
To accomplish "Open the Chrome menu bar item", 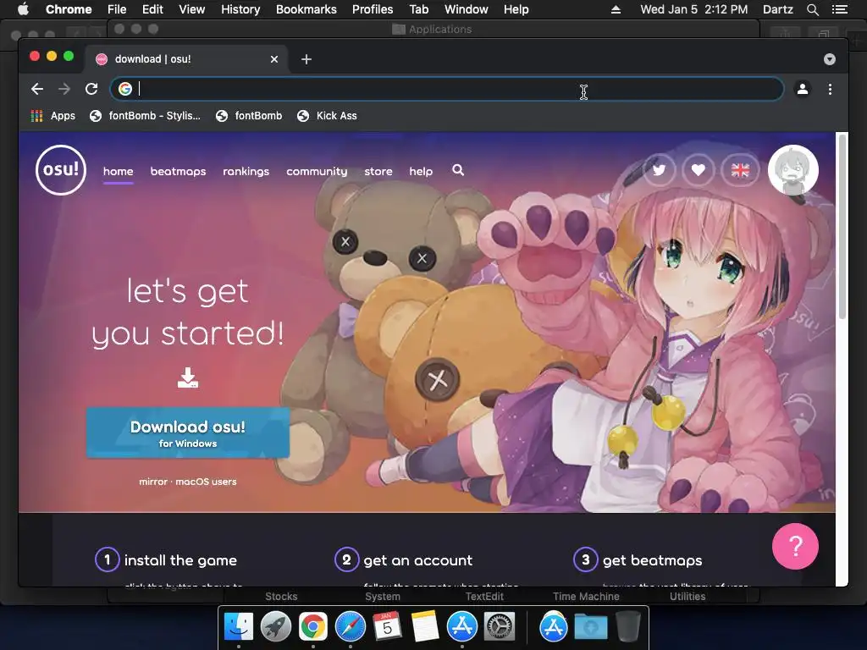I will 69,9.
